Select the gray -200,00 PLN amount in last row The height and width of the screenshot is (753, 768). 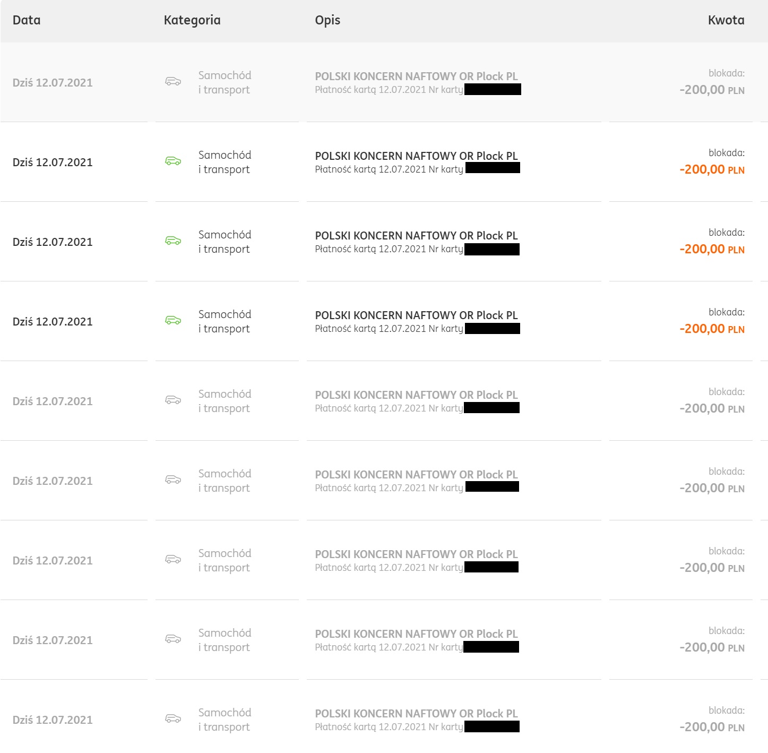712,727
